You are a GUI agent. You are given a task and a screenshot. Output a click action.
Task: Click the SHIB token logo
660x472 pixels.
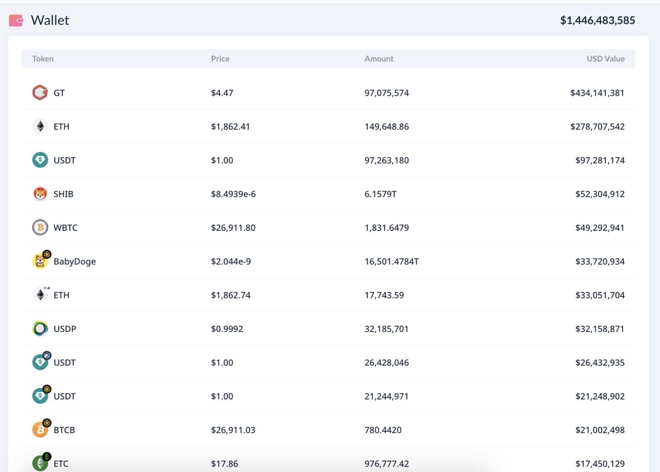(x=40, y=194)
